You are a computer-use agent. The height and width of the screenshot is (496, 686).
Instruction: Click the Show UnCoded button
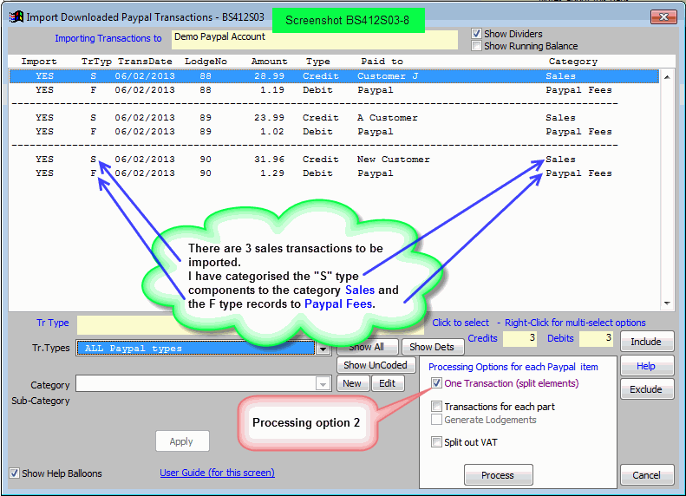376,365
